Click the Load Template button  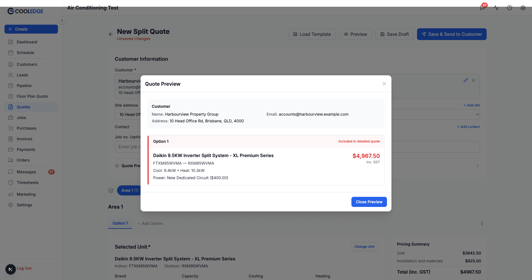click(312, 34)
